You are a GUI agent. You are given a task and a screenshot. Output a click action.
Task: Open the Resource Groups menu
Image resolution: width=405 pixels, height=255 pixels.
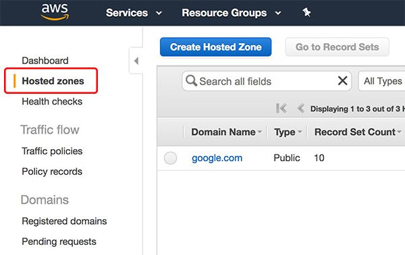pyautogui.click(x=232, y=13)
